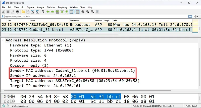Viewport: 201px width, 108px height.
Task: Close this capture file icon
Action: pos(33,12)
